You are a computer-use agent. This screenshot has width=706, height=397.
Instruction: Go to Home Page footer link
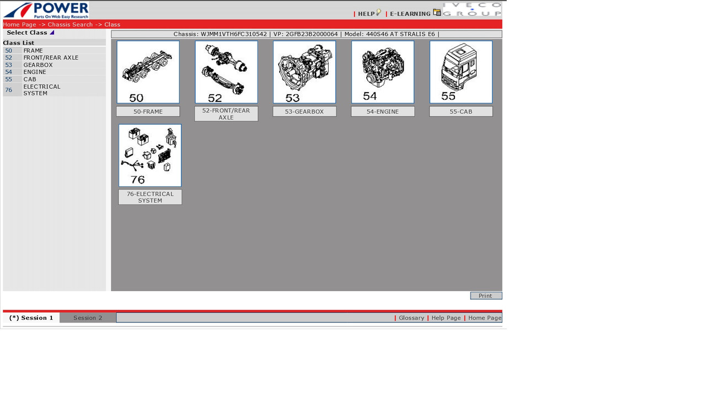(485, 318)
